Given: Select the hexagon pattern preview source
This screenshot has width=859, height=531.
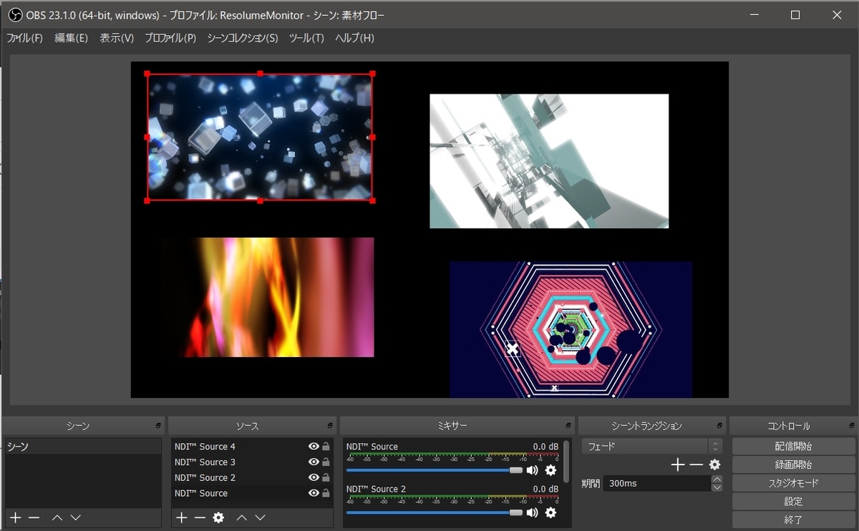Looking at the screenshot, I should point(571,329).
